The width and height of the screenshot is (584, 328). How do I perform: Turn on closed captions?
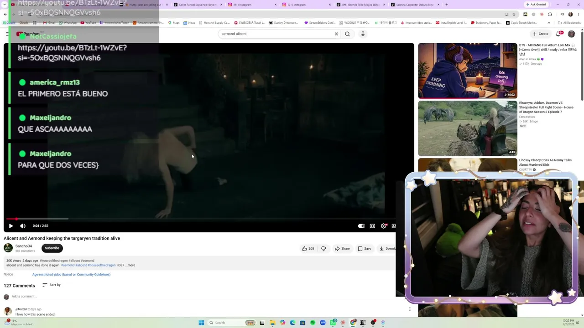[372, 225]
